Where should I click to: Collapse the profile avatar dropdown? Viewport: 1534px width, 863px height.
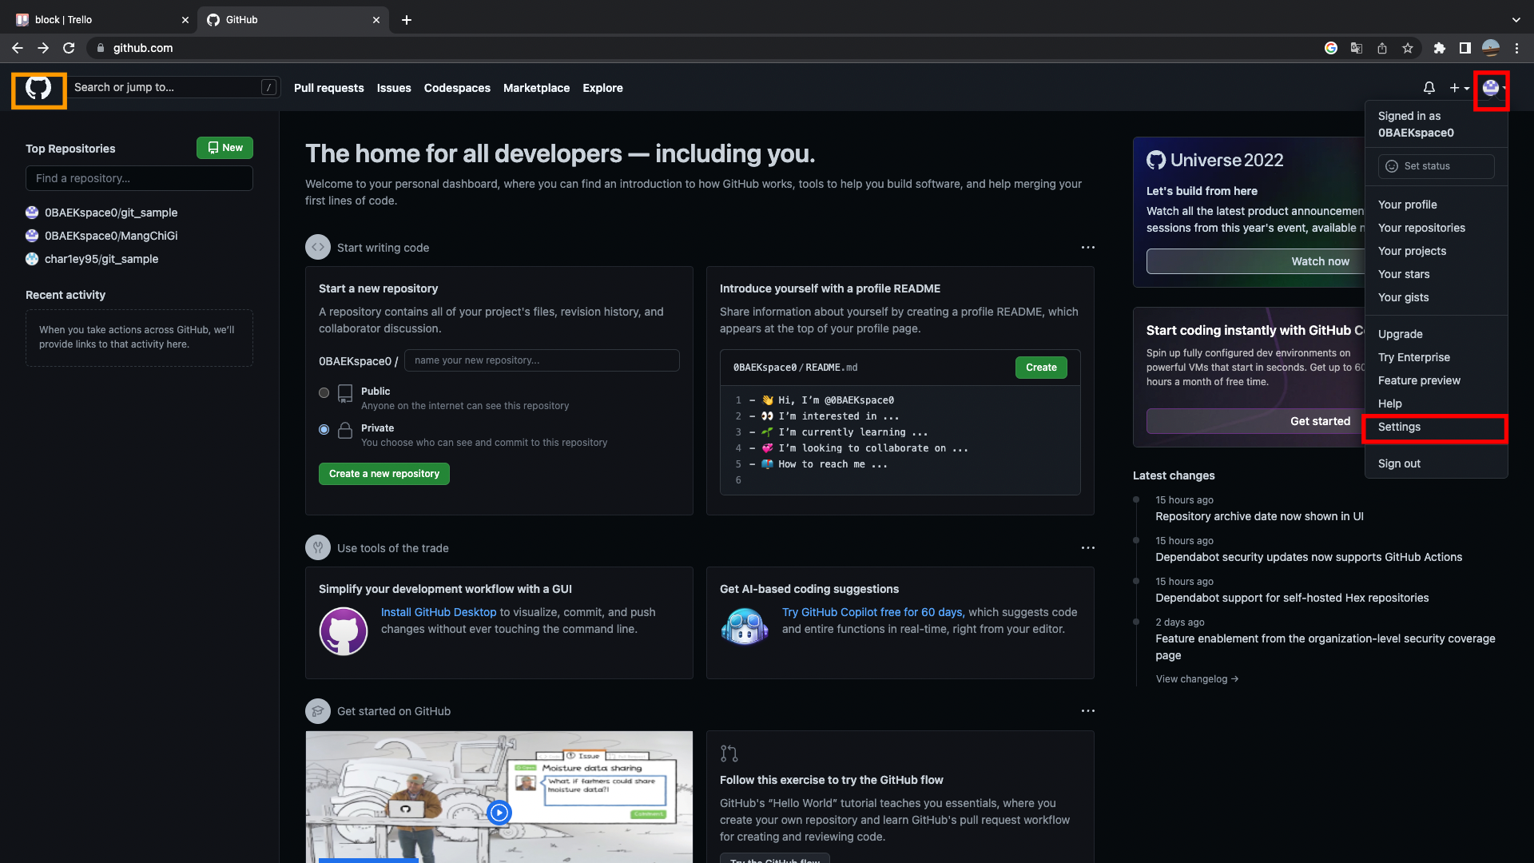pyautogui.click(x=1492, y=88)
